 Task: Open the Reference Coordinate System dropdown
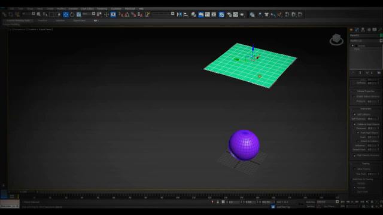(x=88, y=14)
